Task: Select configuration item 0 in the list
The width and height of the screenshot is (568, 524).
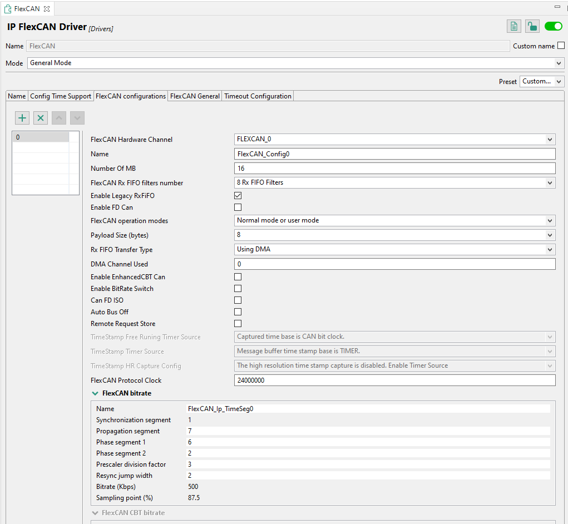Action: point(41,137)
